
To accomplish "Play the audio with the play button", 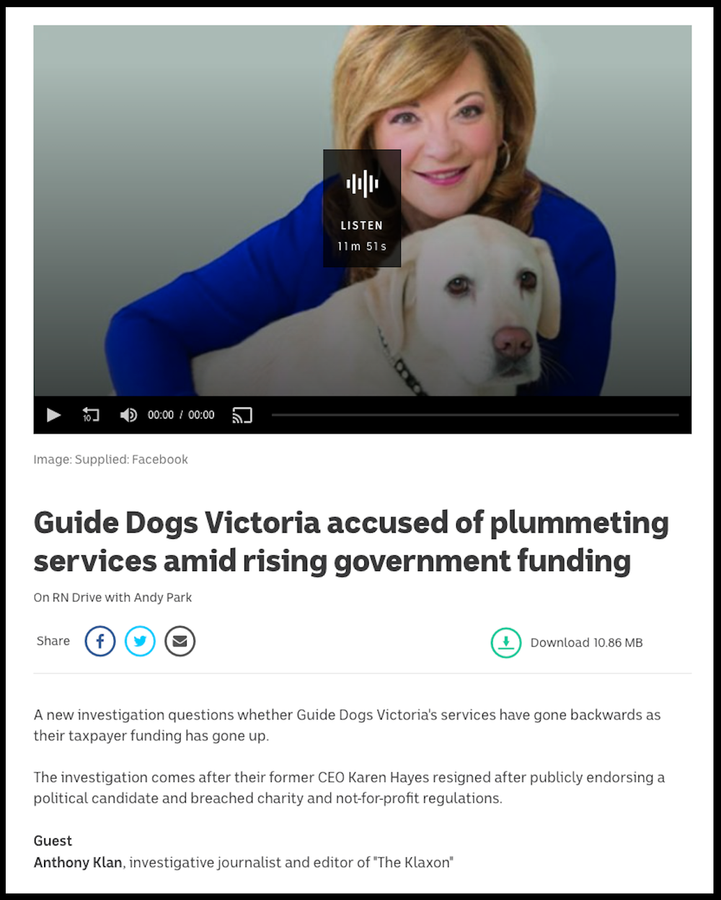I will coord(54,415).
